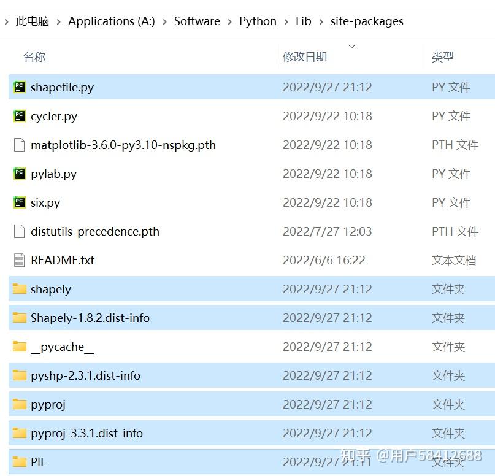Image resolution: width=495 pixels, height=476 pixels.
Task: Select the pylab.py PY file icon
Action: click(19, 174)
